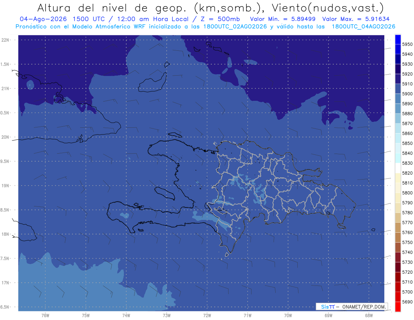414x320 pixels.
Task: Click the '5690' colorbar label
Action: click(x=407, y=302)
